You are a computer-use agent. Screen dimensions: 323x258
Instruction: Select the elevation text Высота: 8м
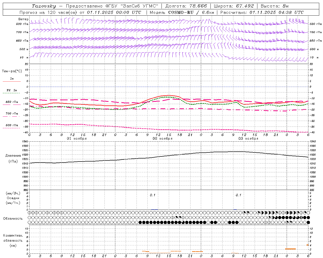pos(275,6)
